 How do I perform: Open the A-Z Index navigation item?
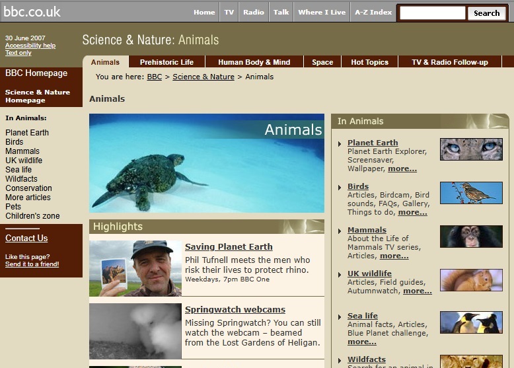click(373, 12)
